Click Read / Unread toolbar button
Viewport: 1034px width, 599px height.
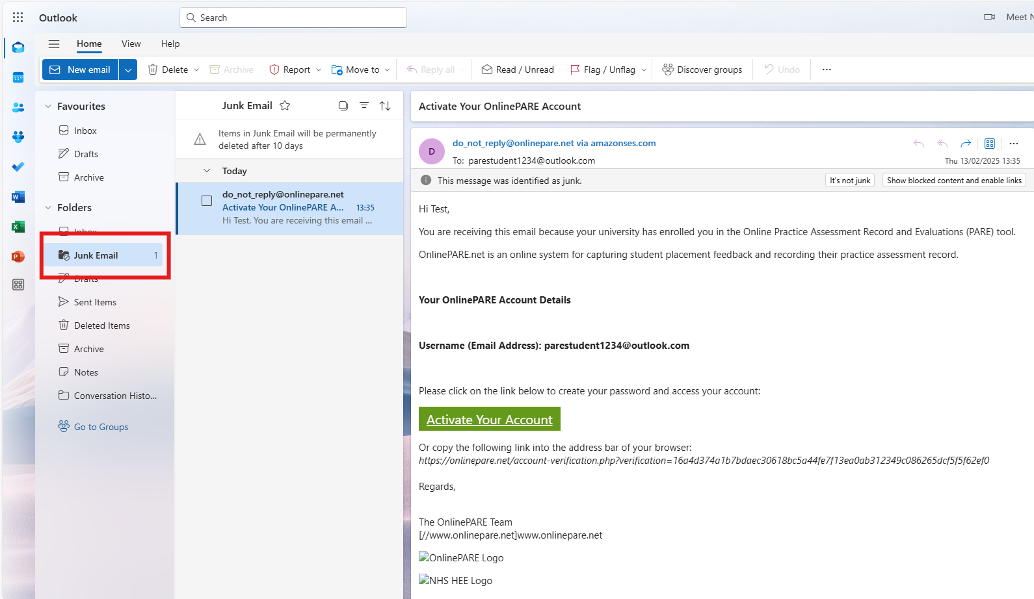[x=518, y=70]
